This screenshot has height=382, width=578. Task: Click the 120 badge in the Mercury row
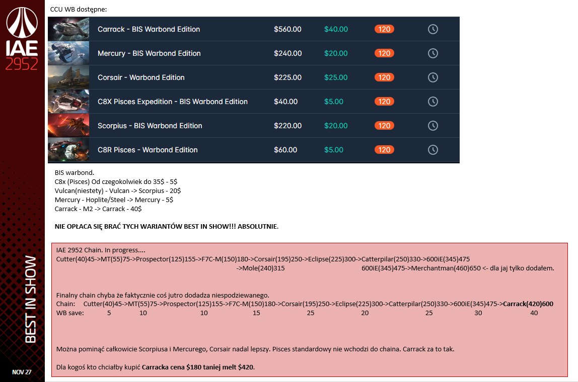(384, 53)
